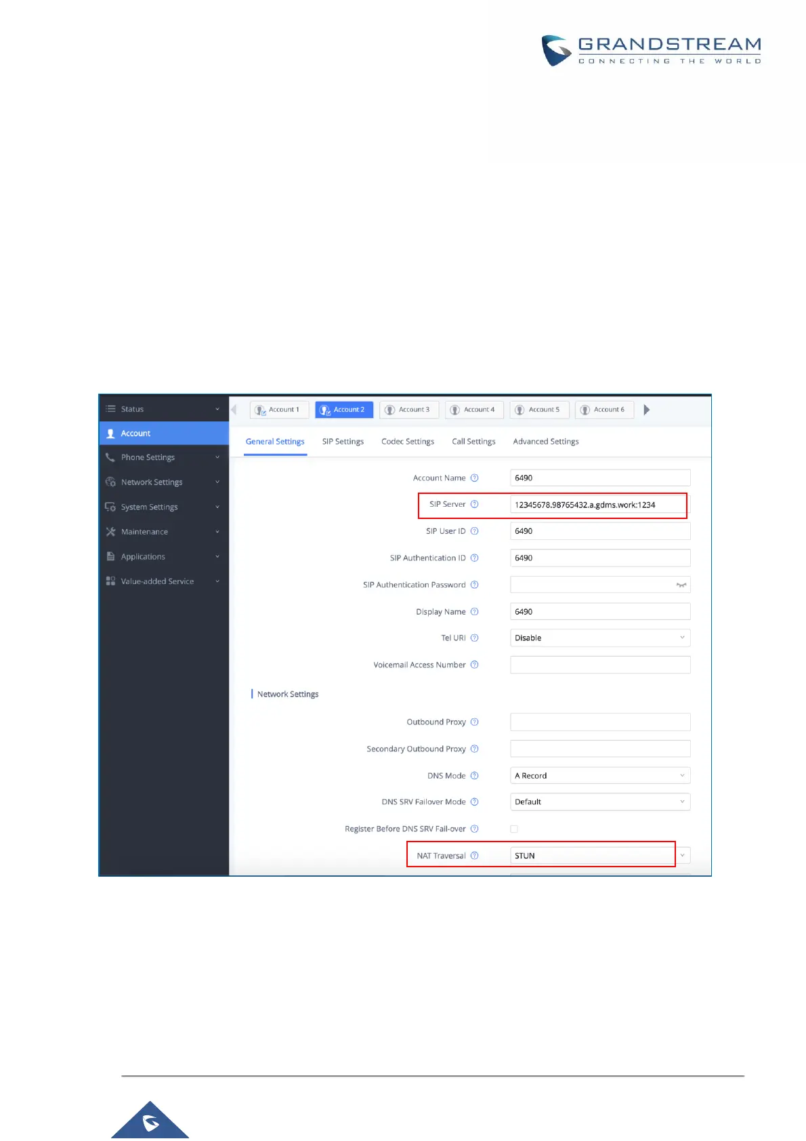This screenshot has height=1141, width=806.
Task: Switch to Account 2
Action: pos(344,410)
